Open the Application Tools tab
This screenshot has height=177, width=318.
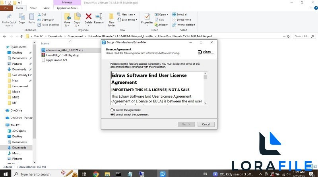(x=67, y=8)
